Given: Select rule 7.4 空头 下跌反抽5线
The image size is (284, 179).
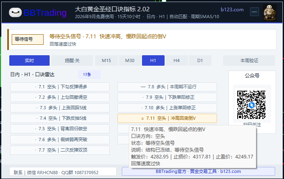Looking at the screenshot, I should pyautogui.click(x=60, y=119).
